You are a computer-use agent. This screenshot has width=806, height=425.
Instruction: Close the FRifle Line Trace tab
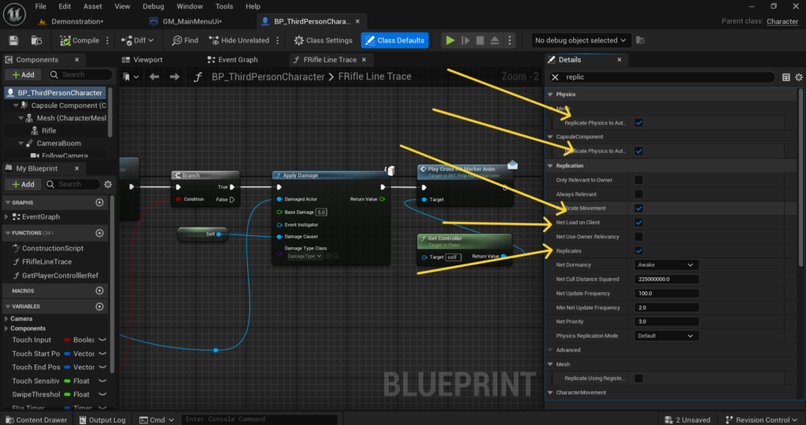tap(364, 60)
